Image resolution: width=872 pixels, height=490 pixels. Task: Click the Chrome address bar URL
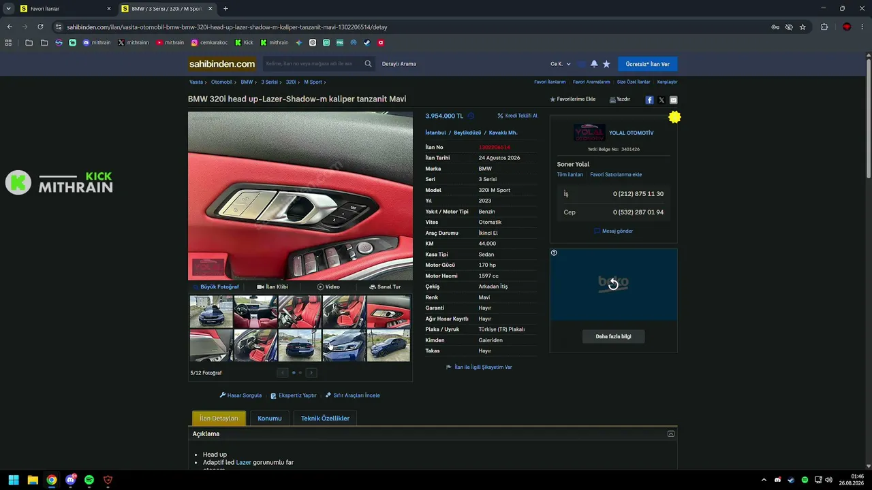click(227, 27)
